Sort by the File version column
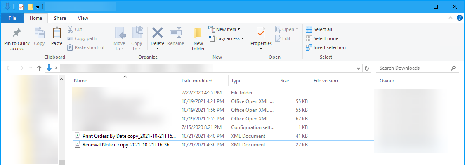Screen dimensions: 465x165 tap(344, 80)
